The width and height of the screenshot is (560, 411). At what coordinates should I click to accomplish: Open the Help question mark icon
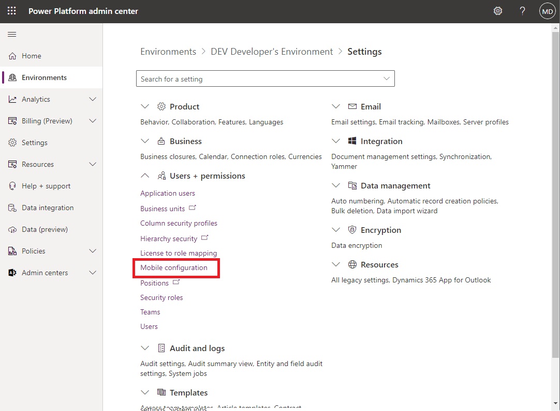[x=522, y=11]
